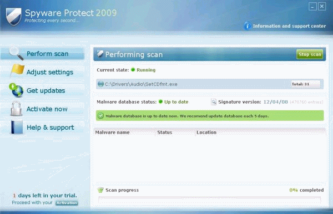Click the Signature version label
333x214 pixels.
(x=240, y=102)
